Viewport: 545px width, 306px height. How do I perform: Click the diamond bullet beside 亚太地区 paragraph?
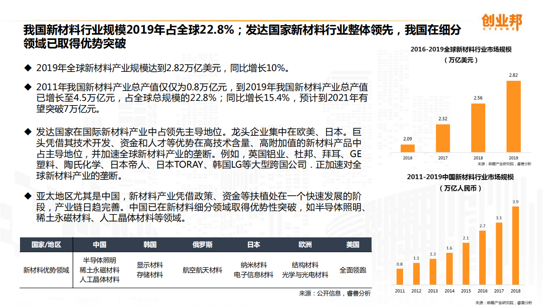tap(28, 197)
